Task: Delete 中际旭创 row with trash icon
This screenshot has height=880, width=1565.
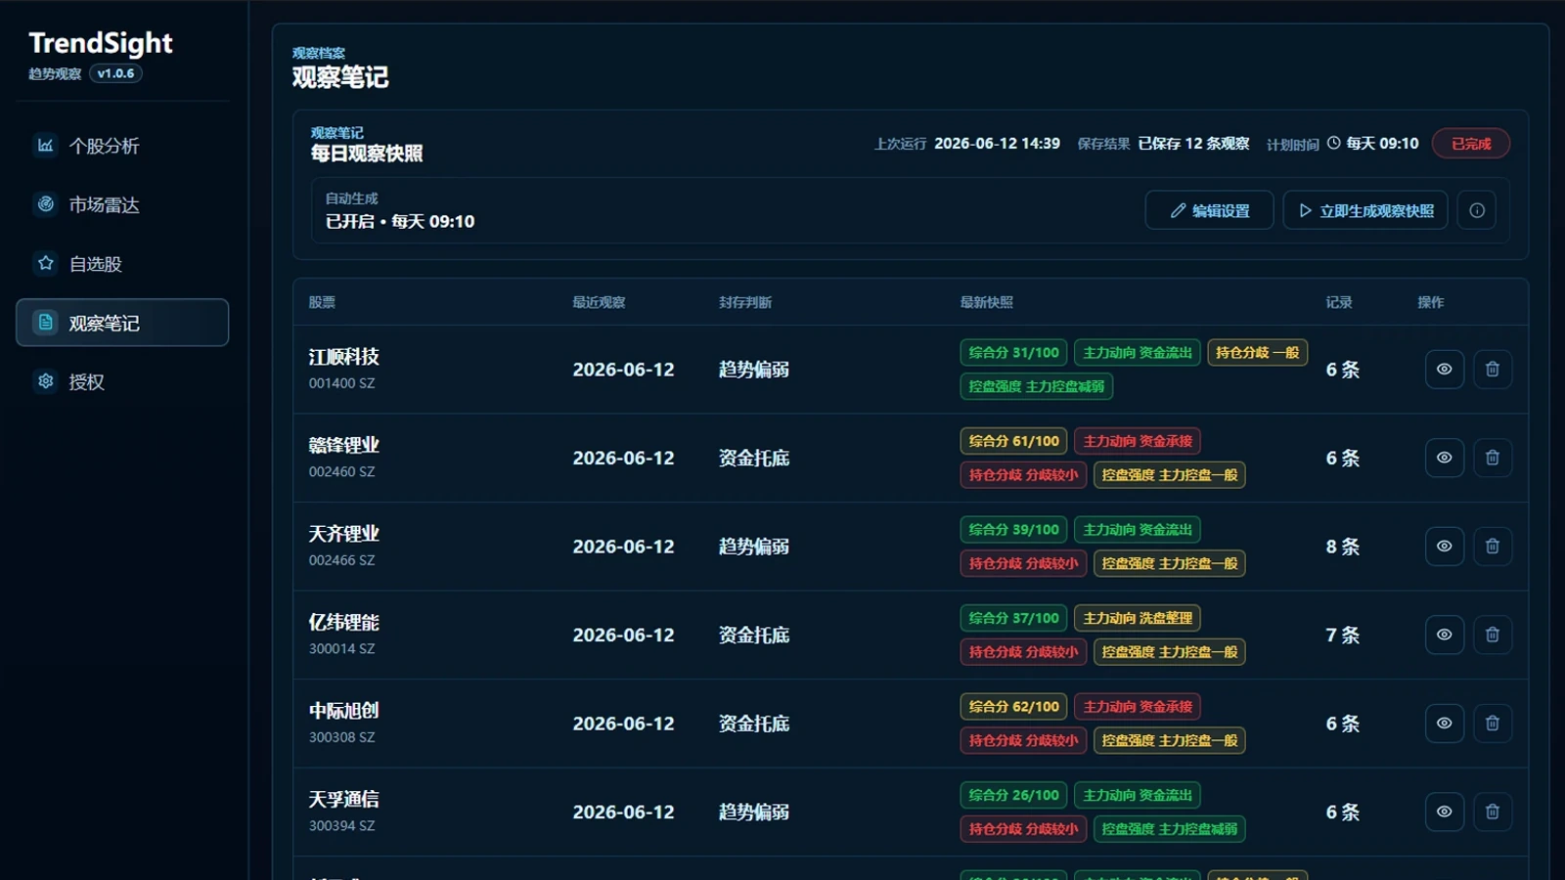Action: click(1493, 723)
